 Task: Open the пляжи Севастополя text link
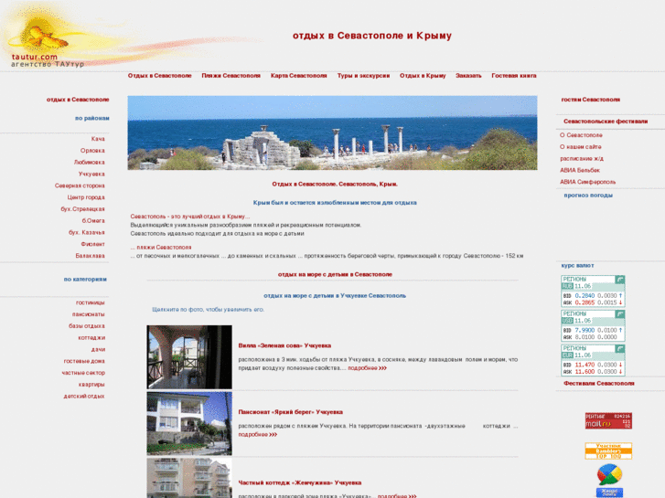coord(164,247)
